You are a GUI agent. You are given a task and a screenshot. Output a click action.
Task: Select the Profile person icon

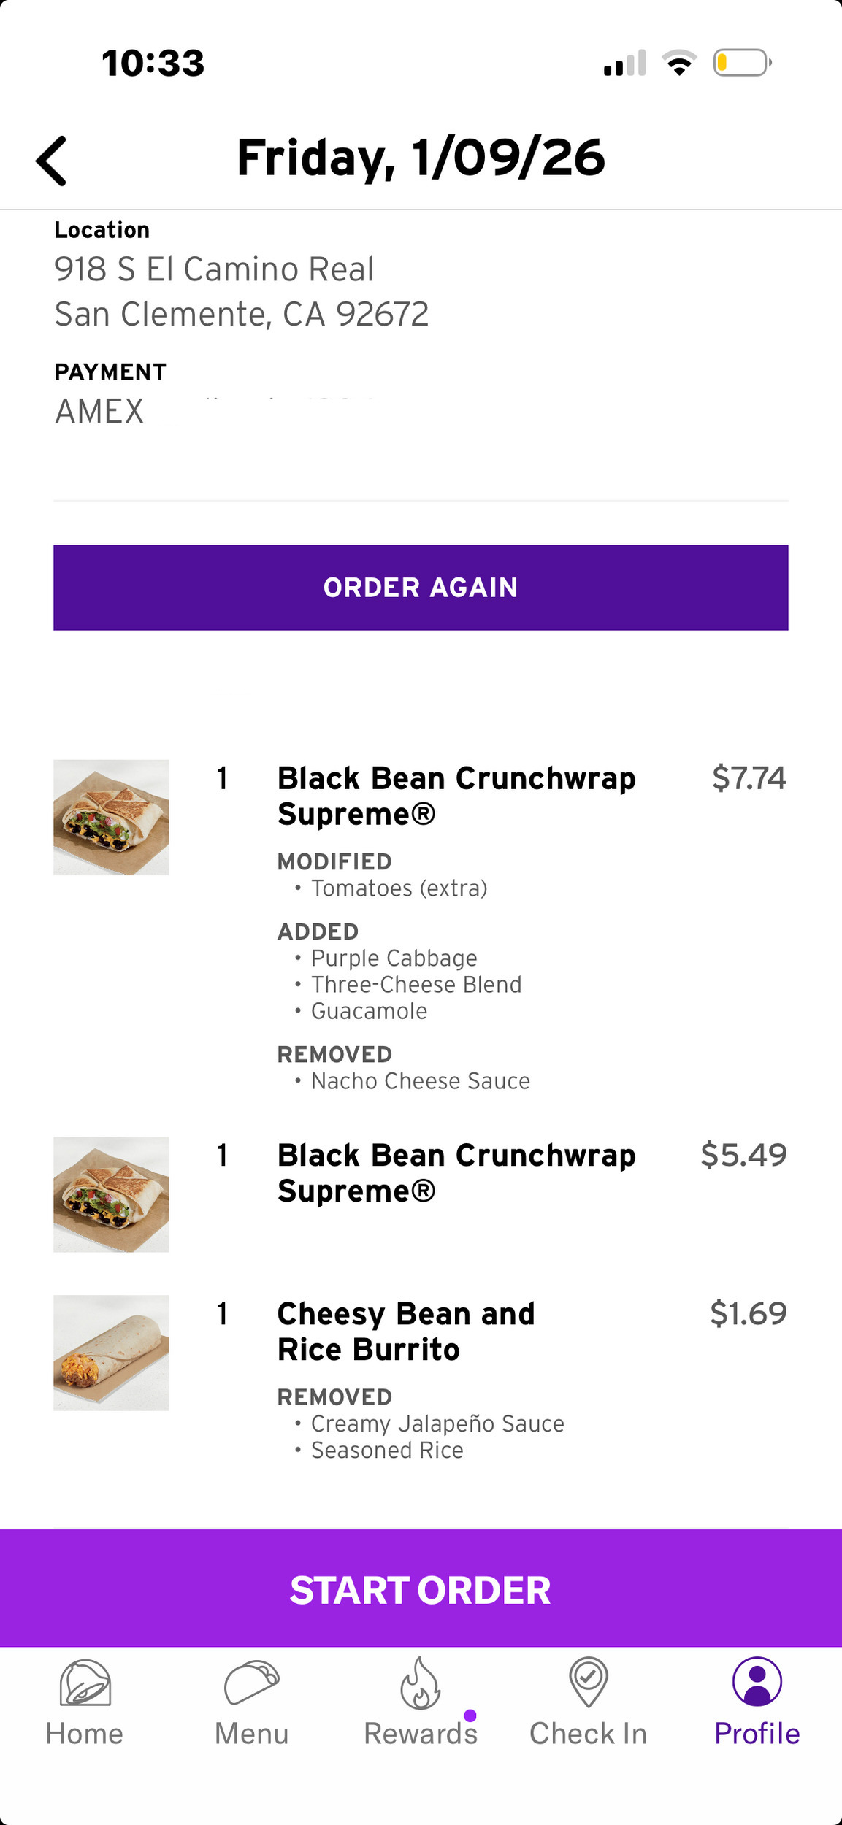[x=757, y=1682]
